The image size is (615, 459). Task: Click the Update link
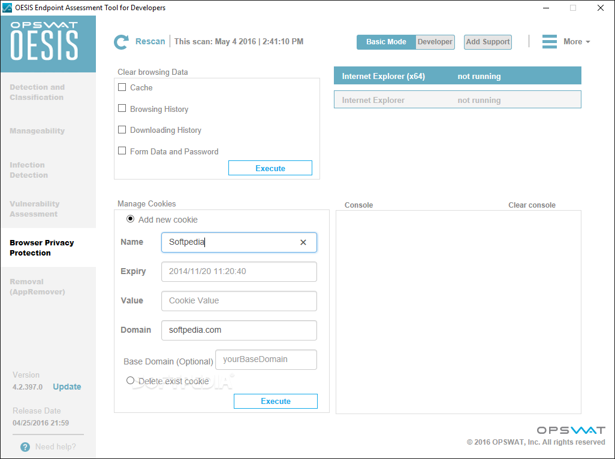(67, 387)
